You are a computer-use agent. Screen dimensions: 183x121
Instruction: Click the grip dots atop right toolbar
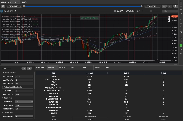pyautogui.click(x=181, y=1)
